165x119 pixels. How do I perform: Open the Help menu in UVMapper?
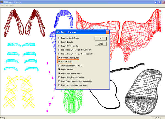(x=12, y=6)
